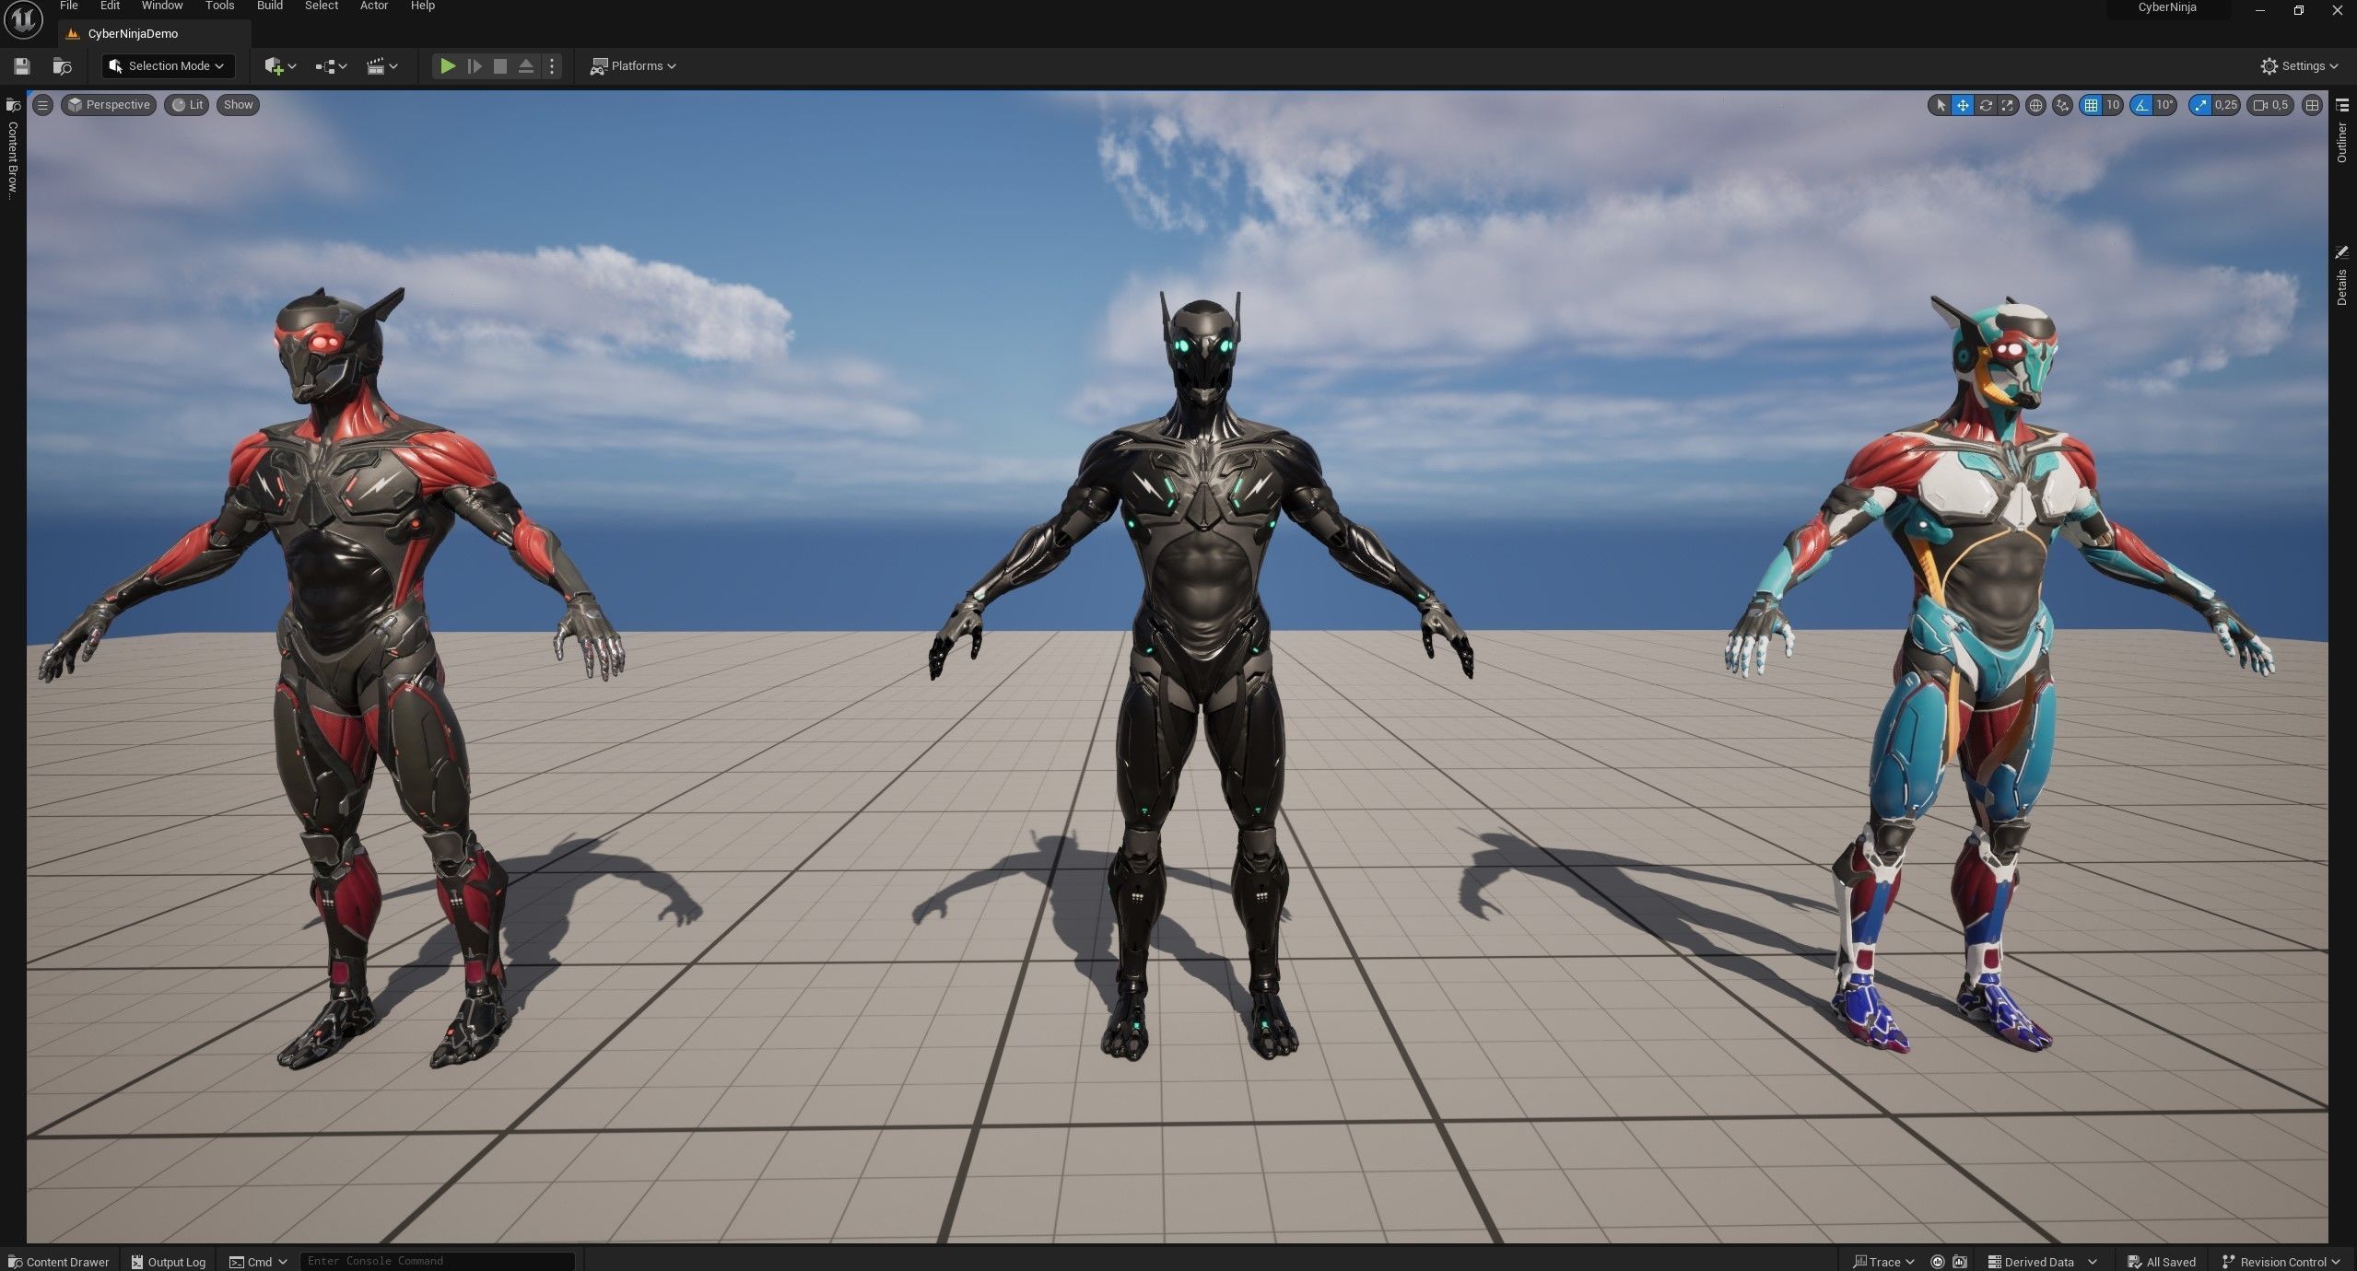Open the Select menu
This screenshot has width=2357, height=1271.
pos(322,6)
